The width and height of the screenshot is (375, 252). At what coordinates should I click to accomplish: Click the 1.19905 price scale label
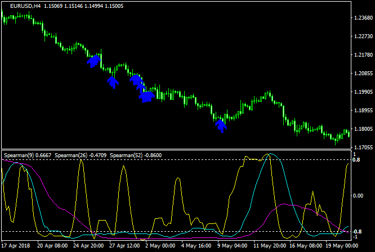point(363,92)
